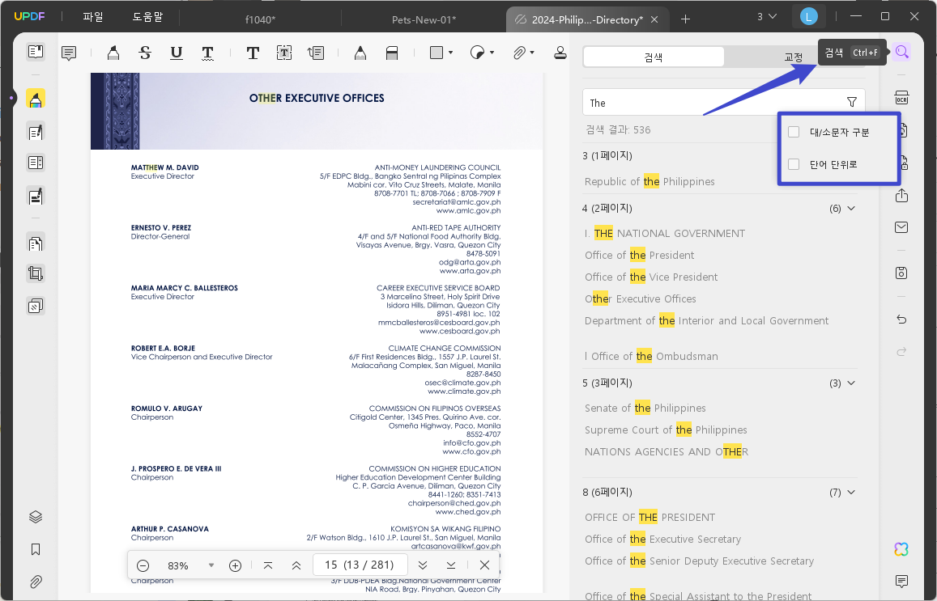
Task: Open a new tab with plus button
Action: pyautogui.click(x=685, y=19)
